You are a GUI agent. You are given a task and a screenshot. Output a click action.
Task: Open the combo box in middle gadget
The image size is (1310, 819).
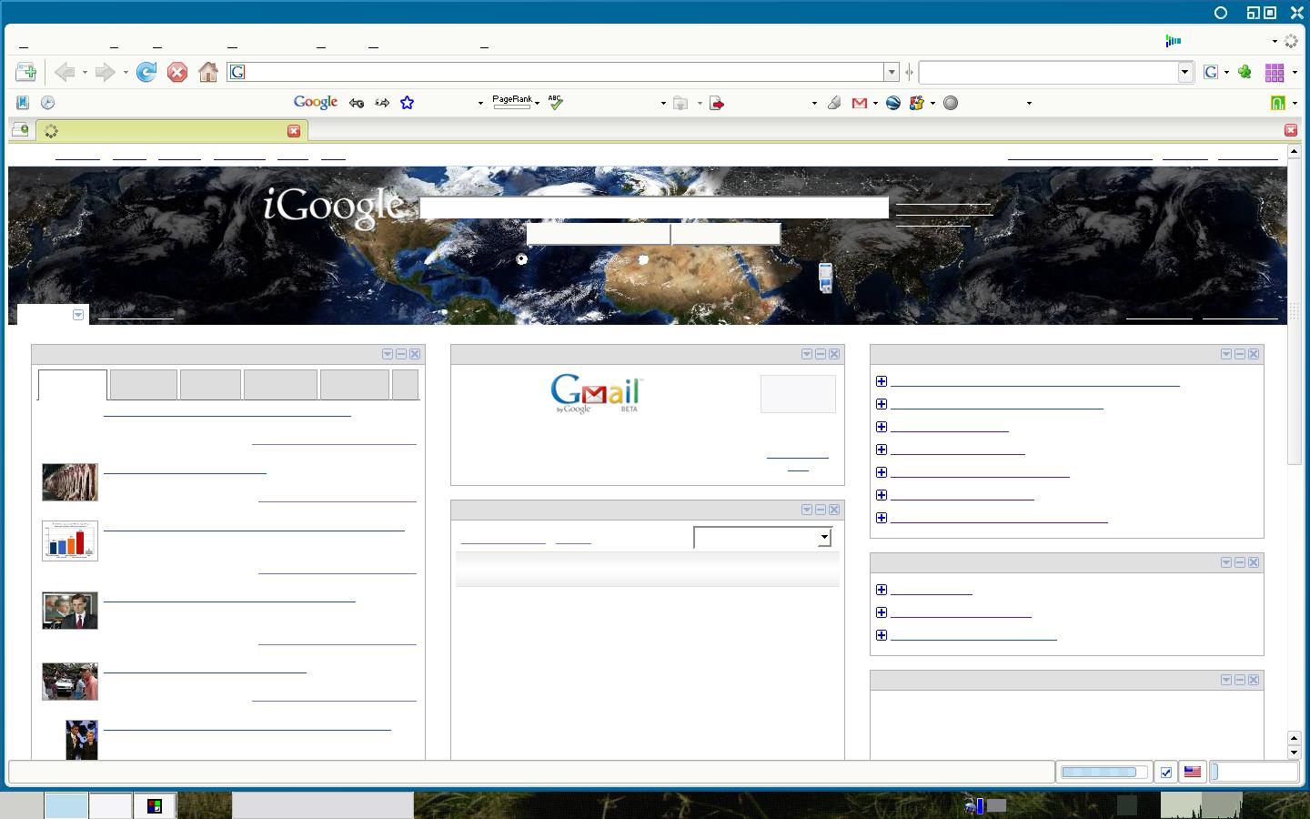point(762,538)
